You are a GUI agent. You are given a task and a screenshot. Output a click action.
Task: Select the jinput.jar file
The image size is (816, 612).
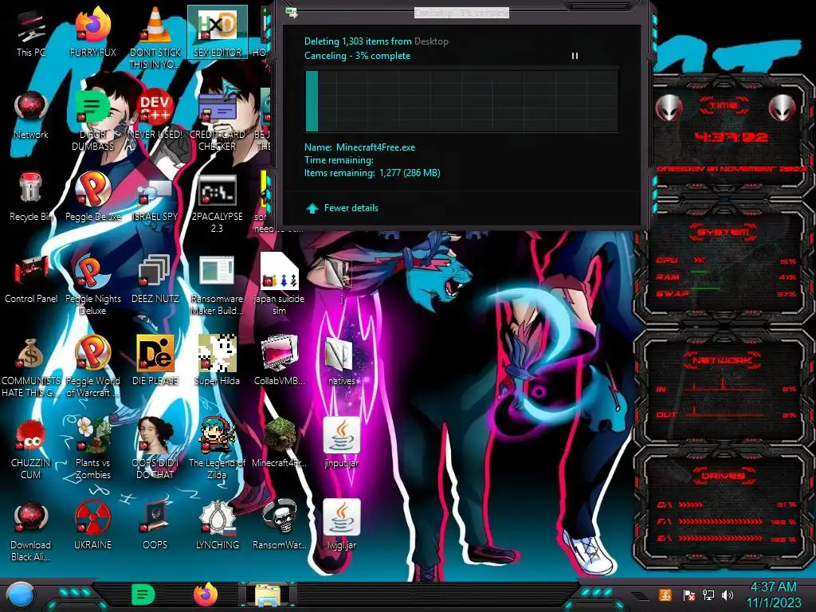point(341,443)
